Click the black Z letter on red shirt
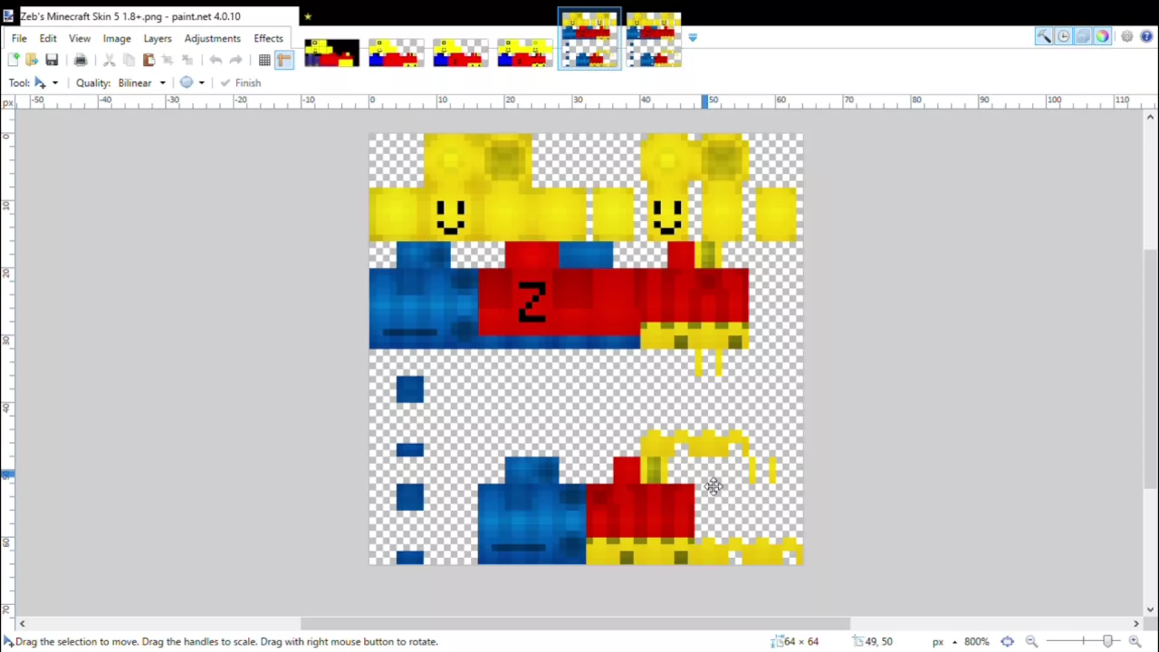 coord(532,302)
